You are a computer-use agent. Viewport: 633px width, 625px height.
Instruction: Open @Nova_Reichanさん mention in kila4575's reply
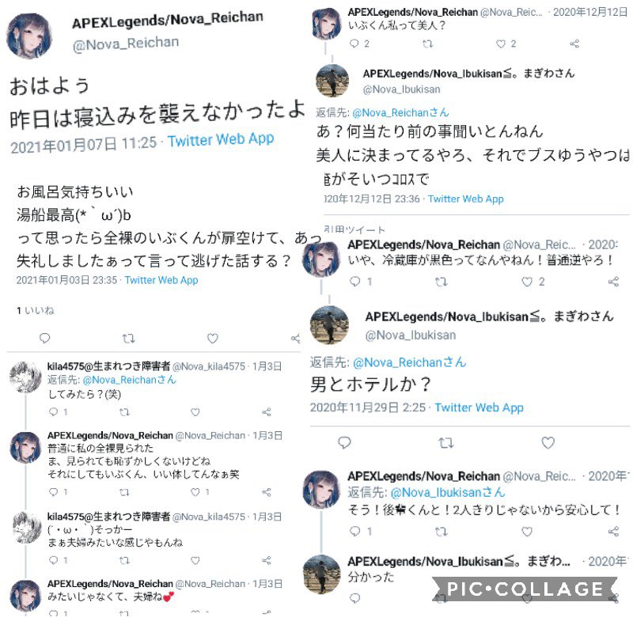[129, 380]
